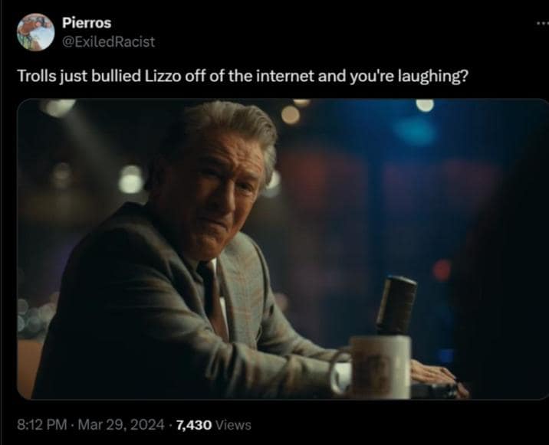Click the 7,430 view count number

pos(194,425)
